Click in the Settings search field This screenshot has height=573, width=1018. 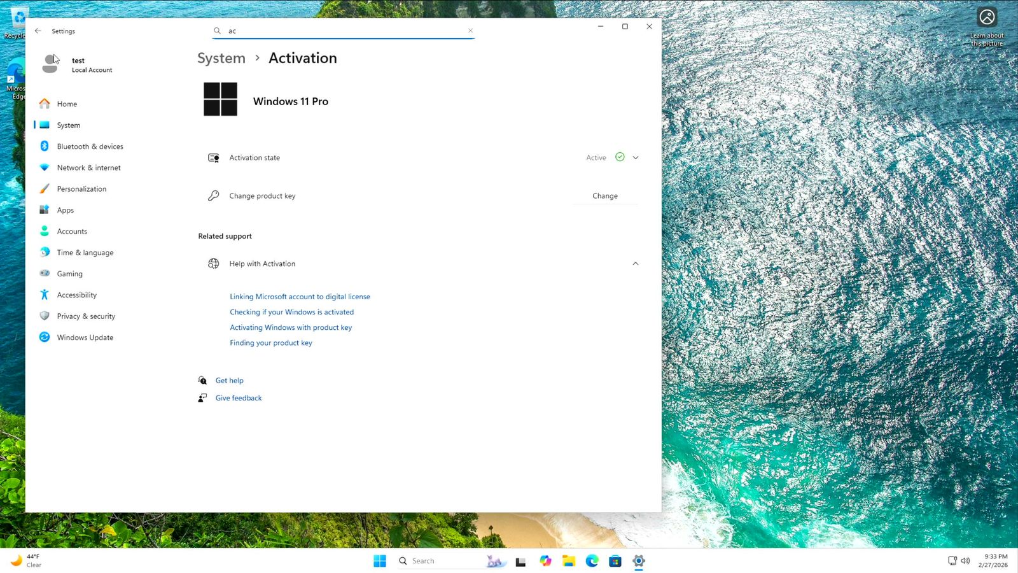coord(344,31)
